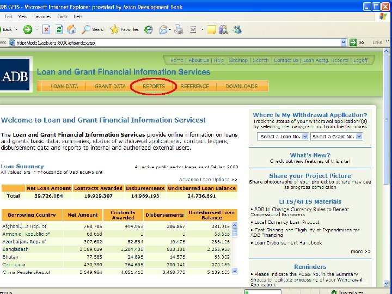This screenshot has height=294, width=392.
Task: Open the Messenger toolbar icon
Action: coord(237,30)
